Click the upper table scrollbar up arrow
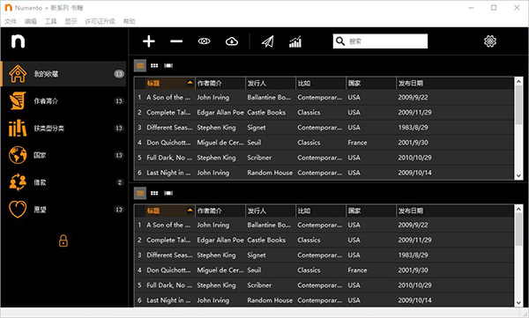The height and width of the screenshot is (318, 529). (x=518, y=81)
